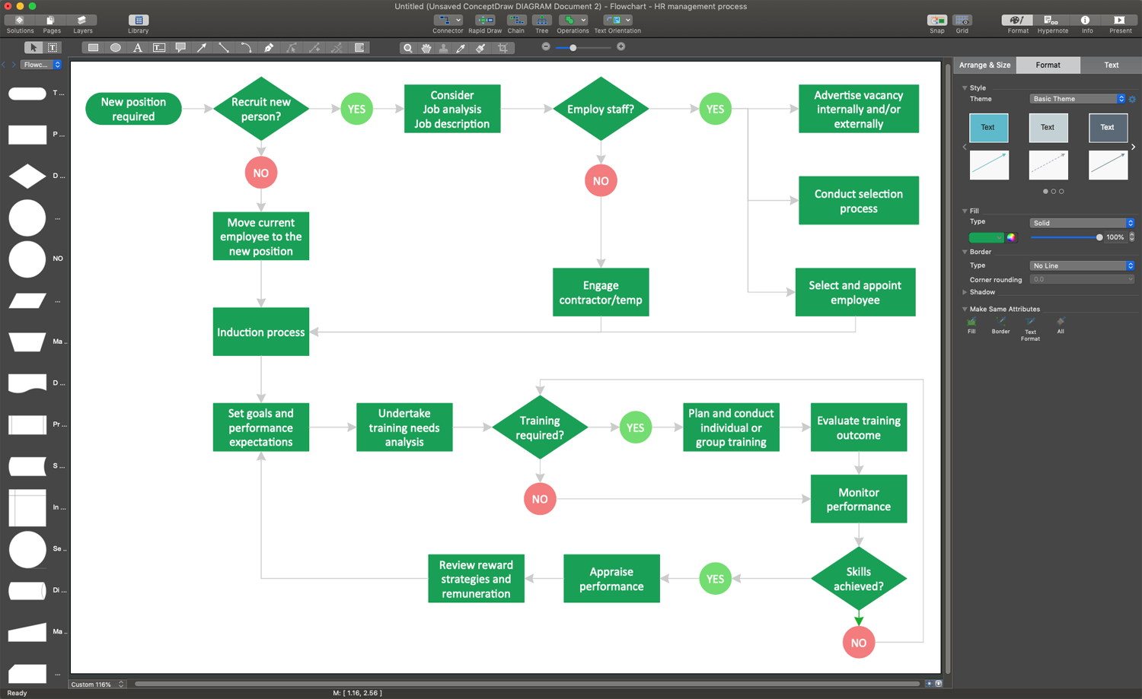Select the Arrow line tool
This screenshot has width=1142, height=699.
pos(202,47)
